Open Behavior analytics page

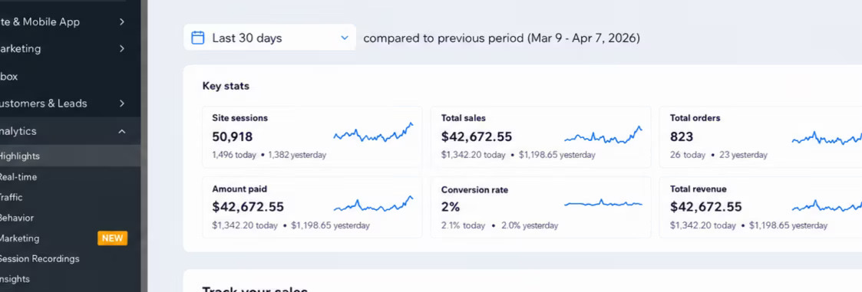point(70,218)
